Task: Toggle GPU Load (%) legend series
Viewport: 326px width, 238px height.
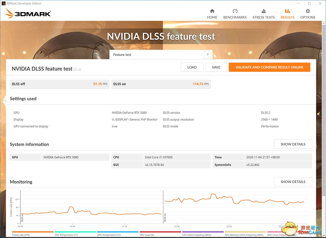Action: [160, 234]
